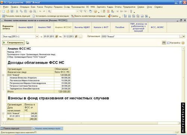Click the Find magnifier icon

tap(49, 11)
